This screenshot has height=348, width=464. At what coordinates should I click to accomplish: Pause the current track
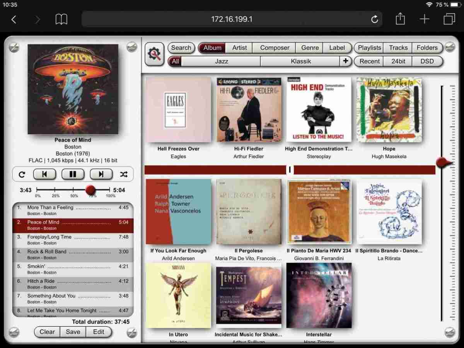click(x=73, y=174)
